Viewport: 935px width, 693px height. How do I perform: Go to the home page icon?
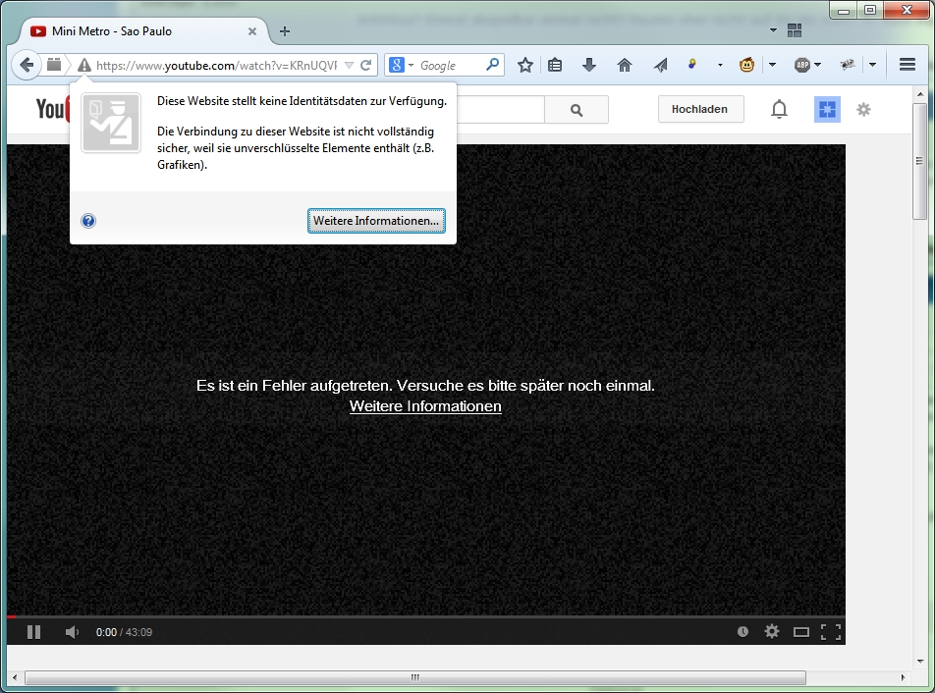[x=625, y=65]
